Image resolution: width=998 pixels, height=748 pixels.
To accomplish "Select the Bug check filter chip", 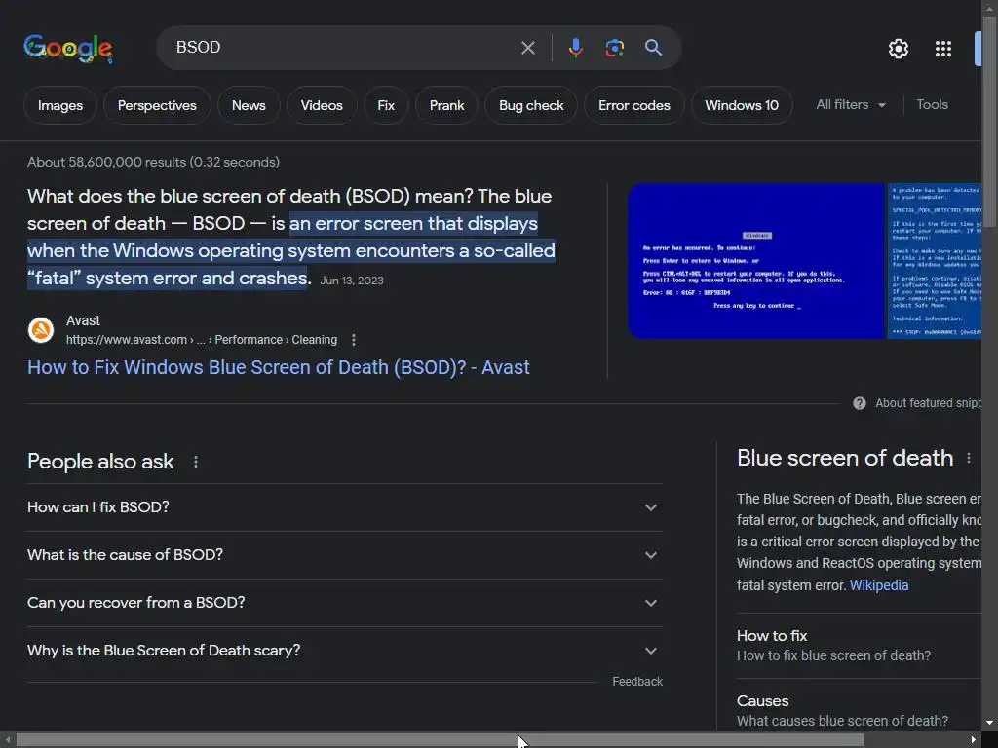I will [531, 105].
